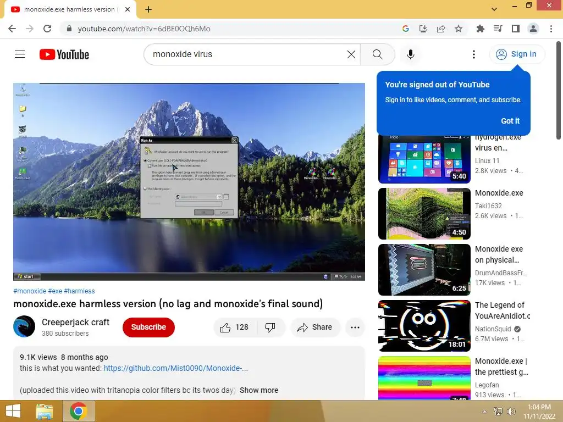Open Monoxide.exe prettiest video by Legofan
Screen dimensions: 563x422
pos(424,377)
